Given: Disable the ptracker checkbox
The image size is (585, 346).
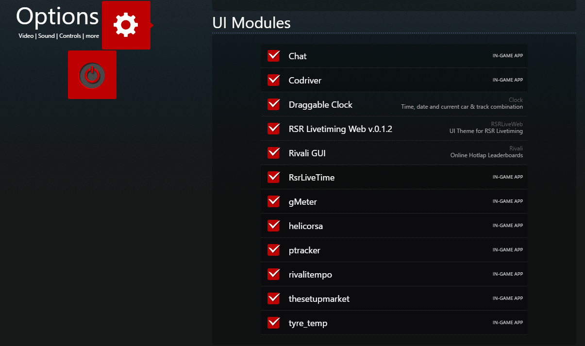Looking at the screenshot, I should tap(274, 250).
